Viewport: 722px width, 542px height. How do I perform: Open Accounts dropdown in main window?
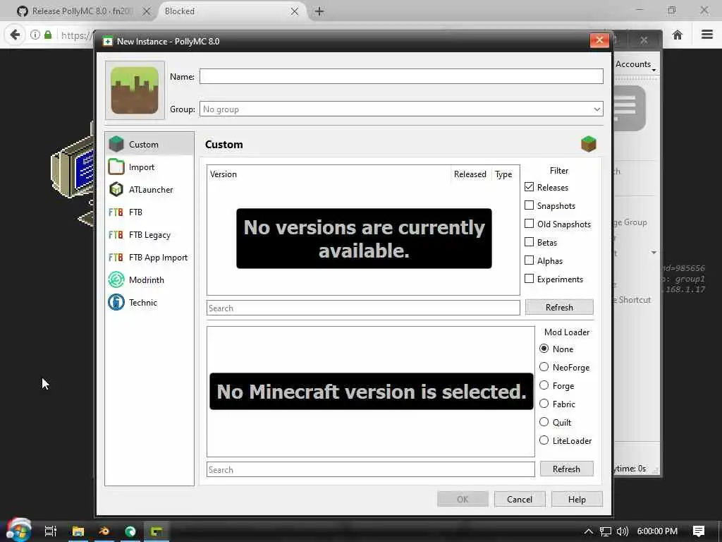click(x=635, y=64)
